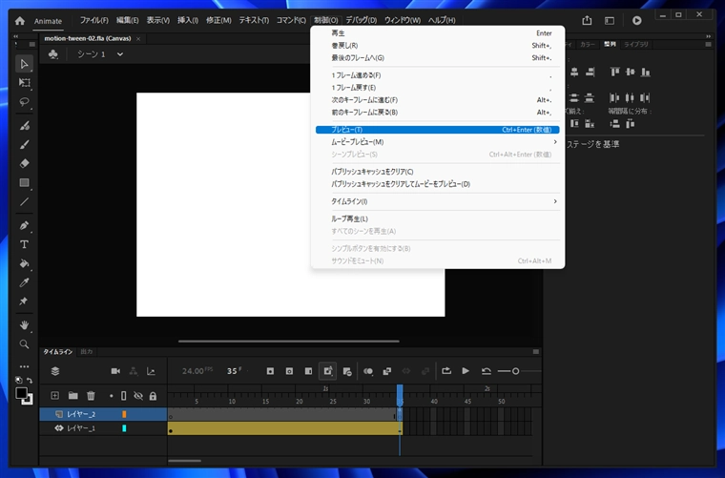725x478 pixels.
Task: Click the space evenly horizontally icon
Action: (x=631, y=123)
